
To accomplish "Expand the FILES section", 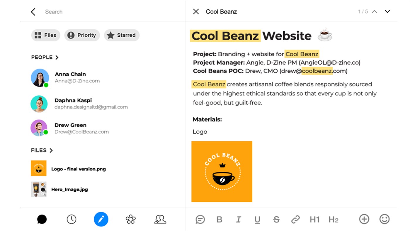I will [42, 150].
